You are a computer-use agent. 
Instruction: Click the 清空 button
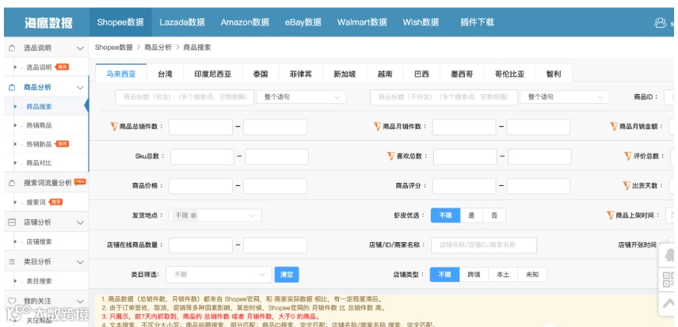click(x=287, y=274)
